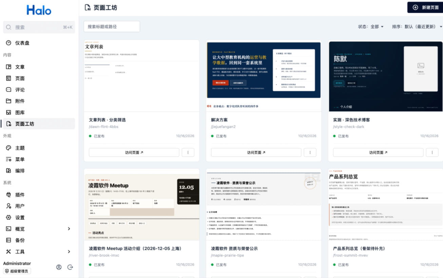The image size is (443, 278).
Task: Click the path /dawn-flint-4bbs
Action: [x=103, y=127]
